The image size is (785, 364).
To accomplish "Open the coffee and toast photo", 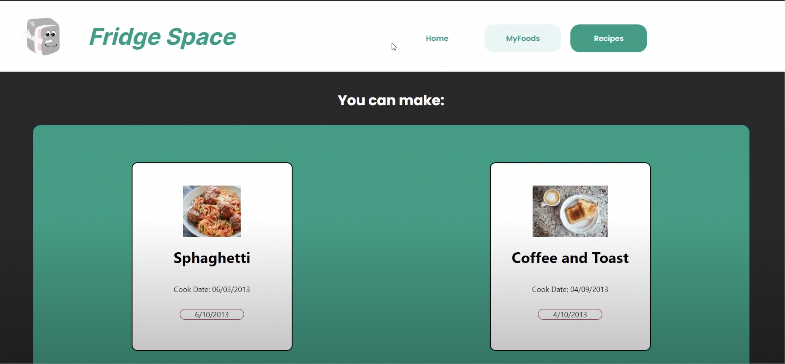I will [570, 211].
